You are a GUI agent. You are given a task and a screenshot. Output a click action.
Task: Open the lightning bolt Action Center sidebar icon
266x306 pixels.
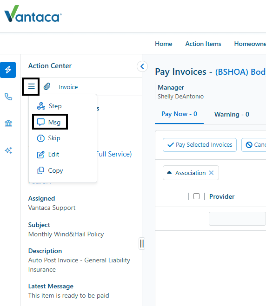tap(8, 70)
